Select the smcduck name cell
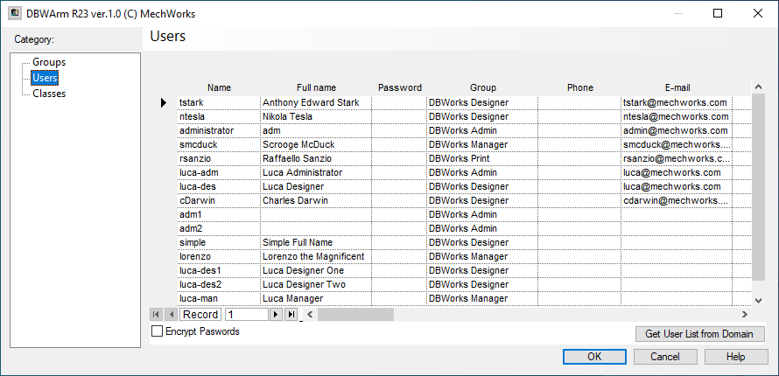The image size is (779, 376). point(219,144)
